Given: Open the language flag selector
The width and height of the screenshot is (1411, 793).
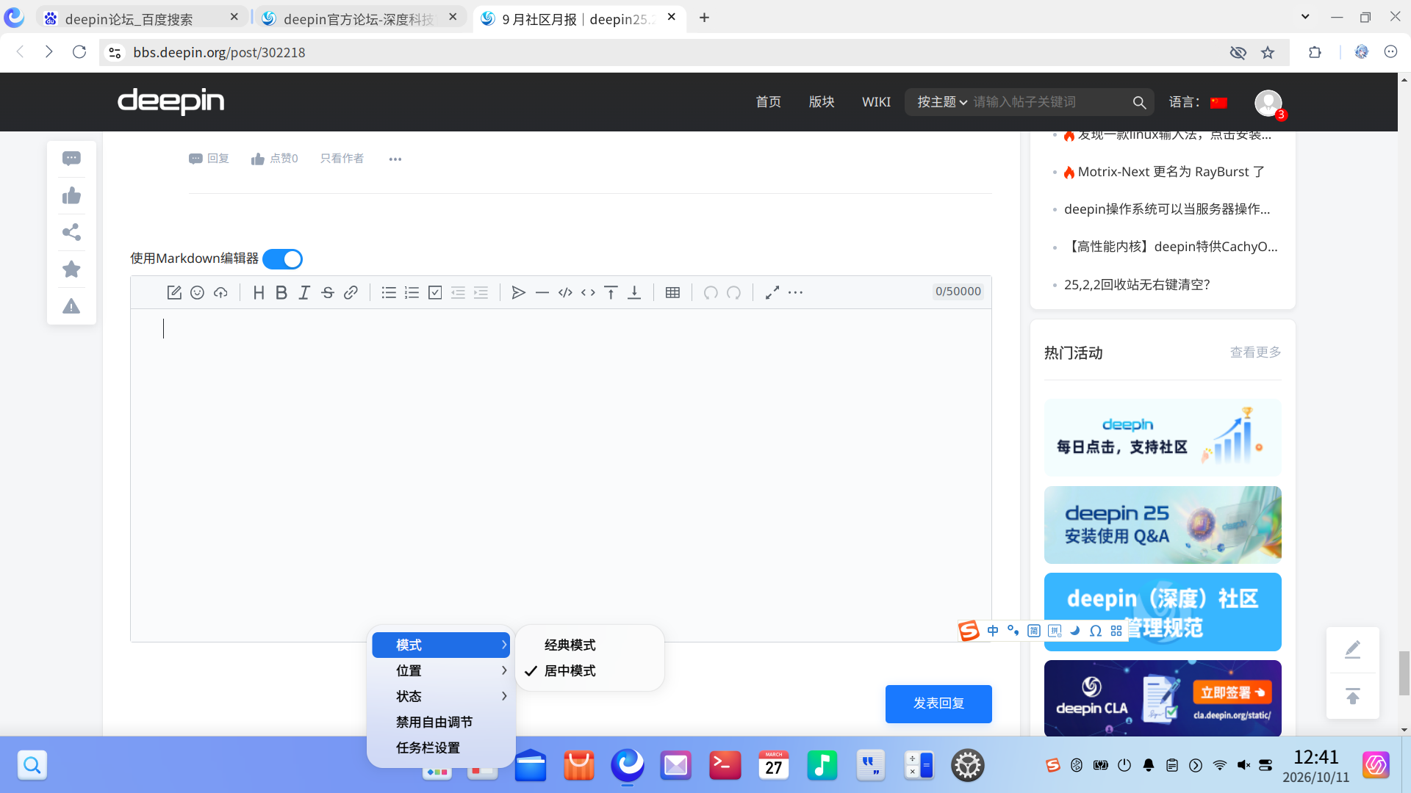Looking at the screenshot, I should 1219,103.
